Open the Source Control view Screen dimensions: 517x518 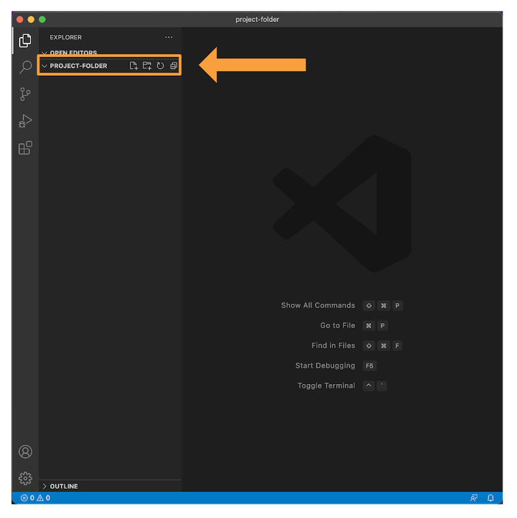click(x=25, y=94)
